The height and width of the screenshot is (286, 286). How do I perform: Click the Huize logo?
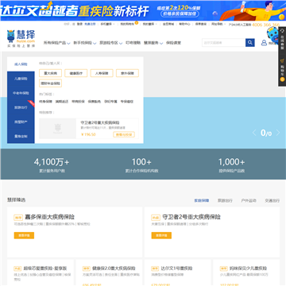(21, 39)
